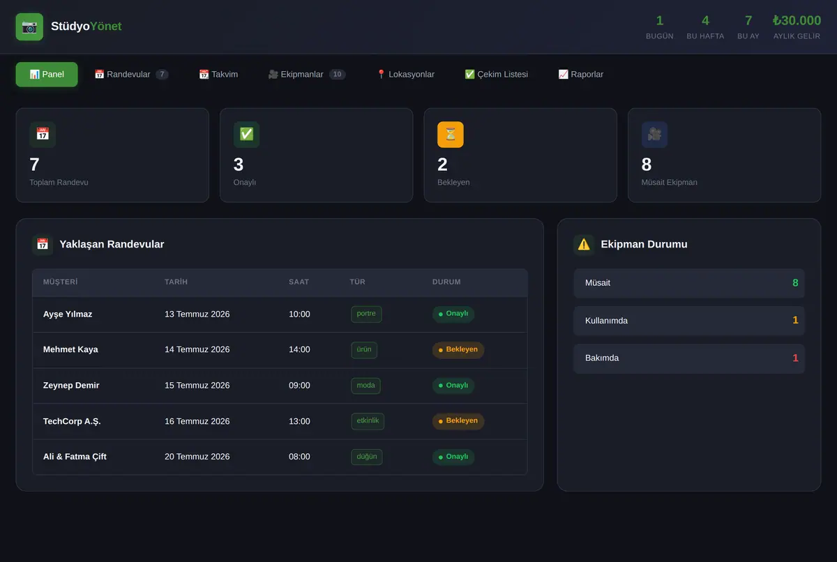Click the checkmark icon on Onaylı card
The image size is (837, 562).
pos(247,135)
